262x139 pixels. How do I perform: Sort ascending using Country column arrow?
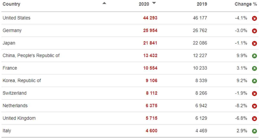pyautogui.click(x=104, y=3)
